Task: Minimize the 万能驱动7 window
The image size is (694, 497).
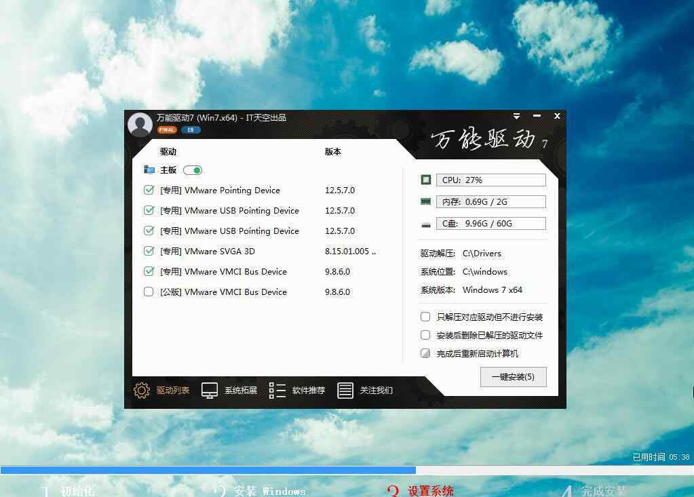Action: [537, 116]
